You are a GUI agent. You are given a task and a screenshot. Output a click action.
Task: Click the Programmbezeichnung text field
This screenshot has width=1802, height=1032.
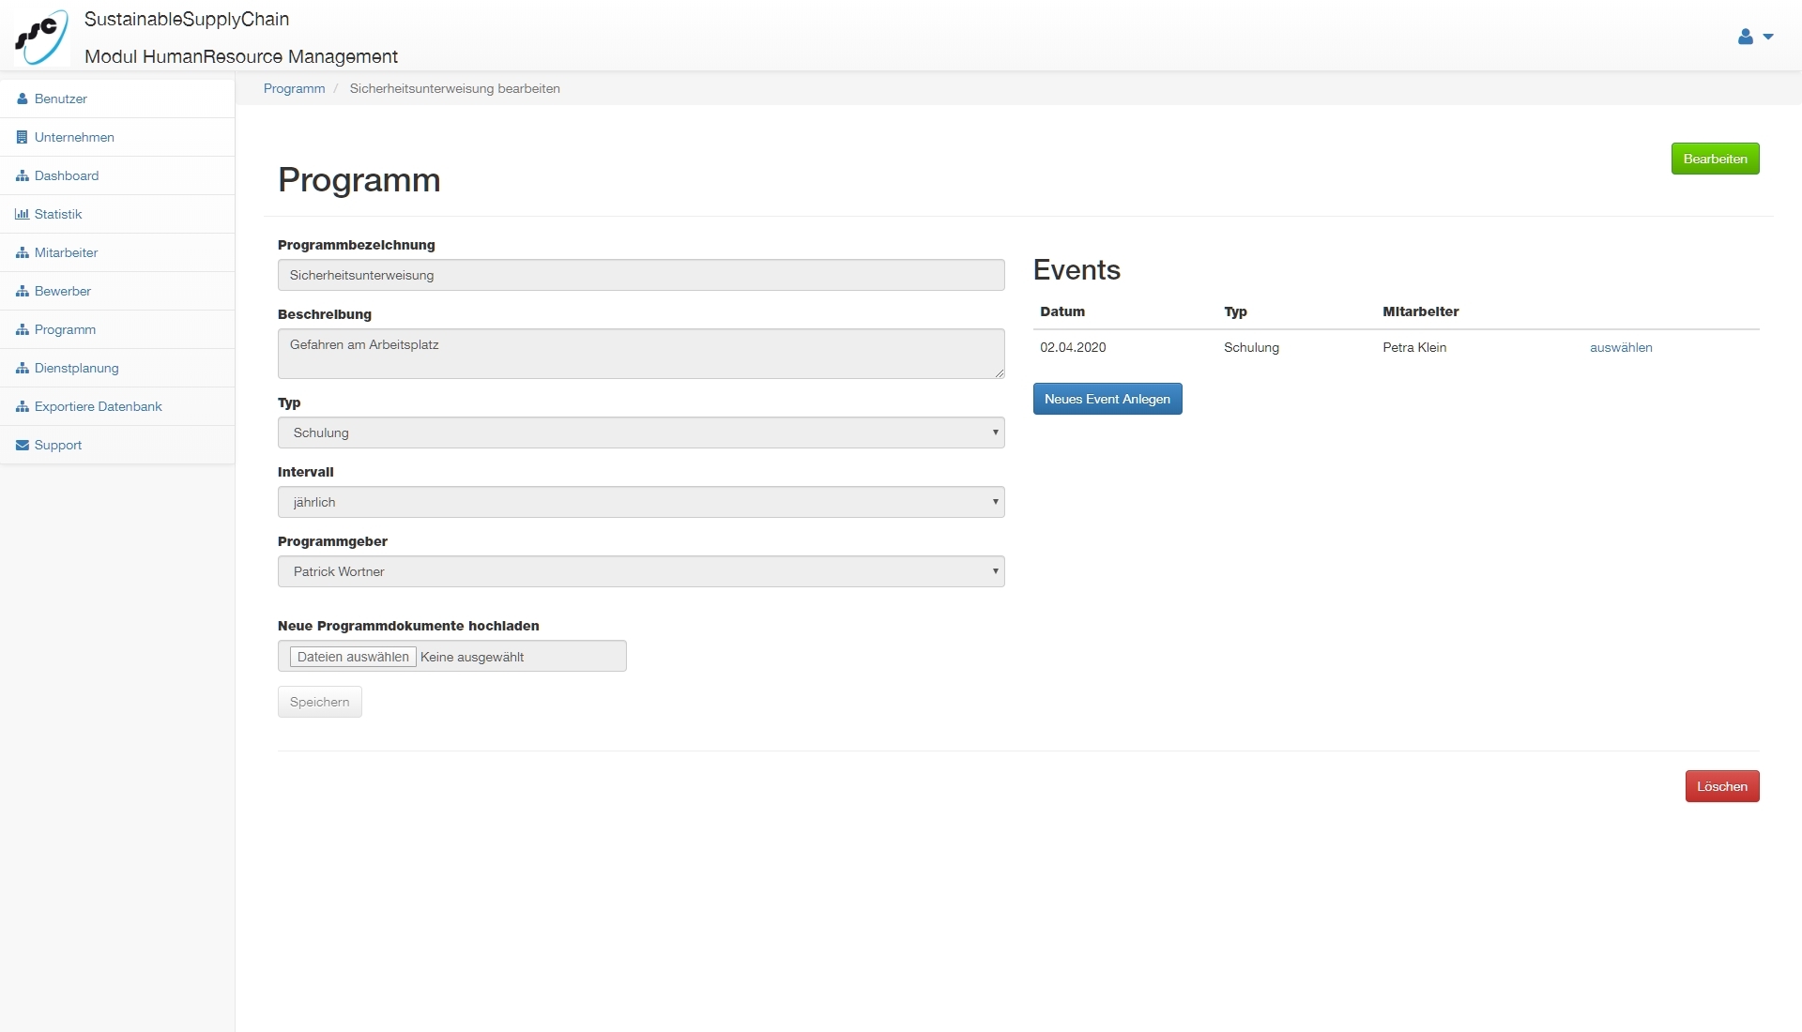[x=641, y=275]
